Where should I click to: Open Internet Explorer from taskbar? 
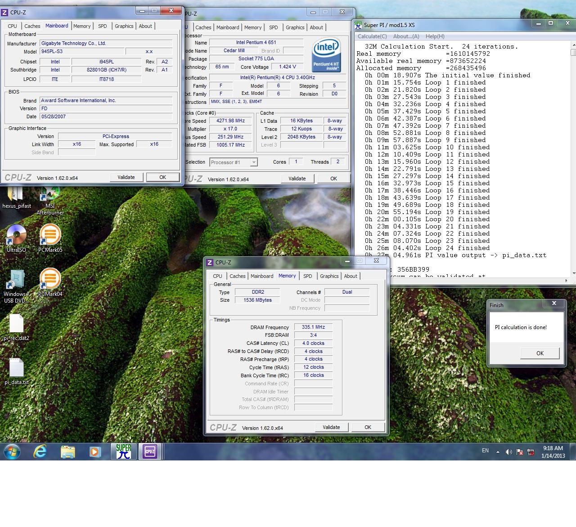coord(40,451)
